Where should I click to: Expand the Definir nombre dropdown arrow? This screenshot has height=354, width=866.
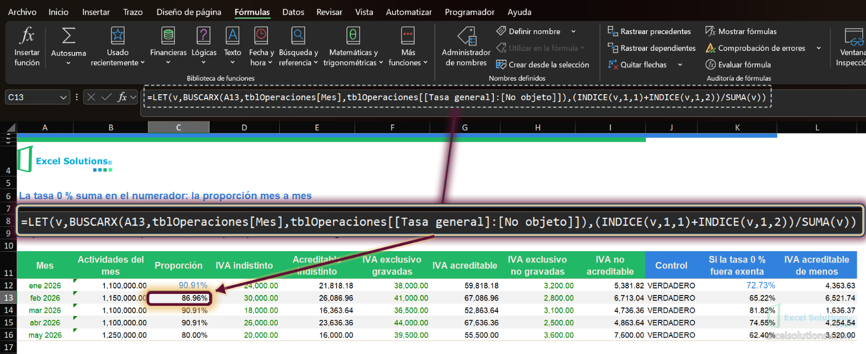pyautogui.click(x=573, y=31)
